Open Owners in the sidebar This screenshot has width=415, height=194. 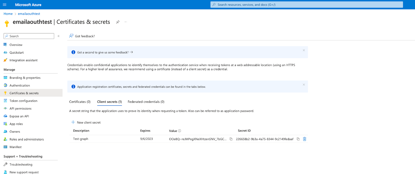(x=15, y=132)
